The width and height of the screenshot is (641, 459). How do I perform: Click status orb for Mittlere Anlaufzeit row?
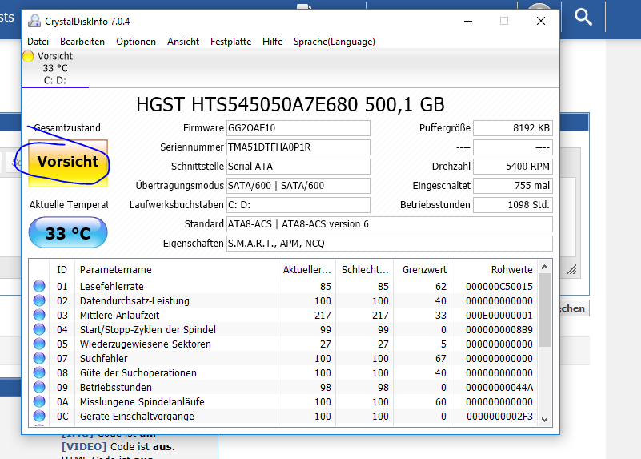coord(39,315)
